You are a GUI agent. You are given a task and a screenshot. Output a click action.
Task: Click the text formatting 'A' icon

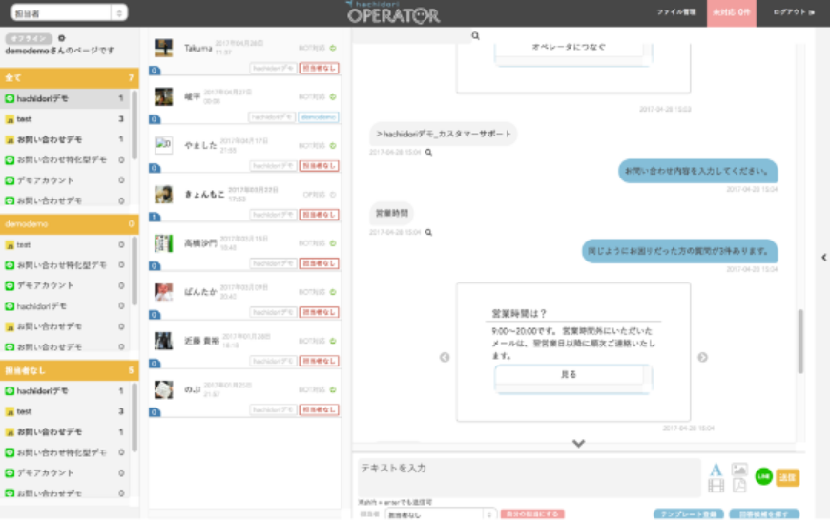(716, 470)
